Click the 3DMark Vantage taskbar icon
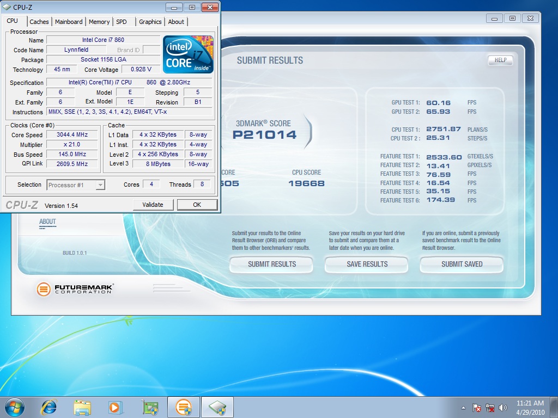 click(184, 407)
